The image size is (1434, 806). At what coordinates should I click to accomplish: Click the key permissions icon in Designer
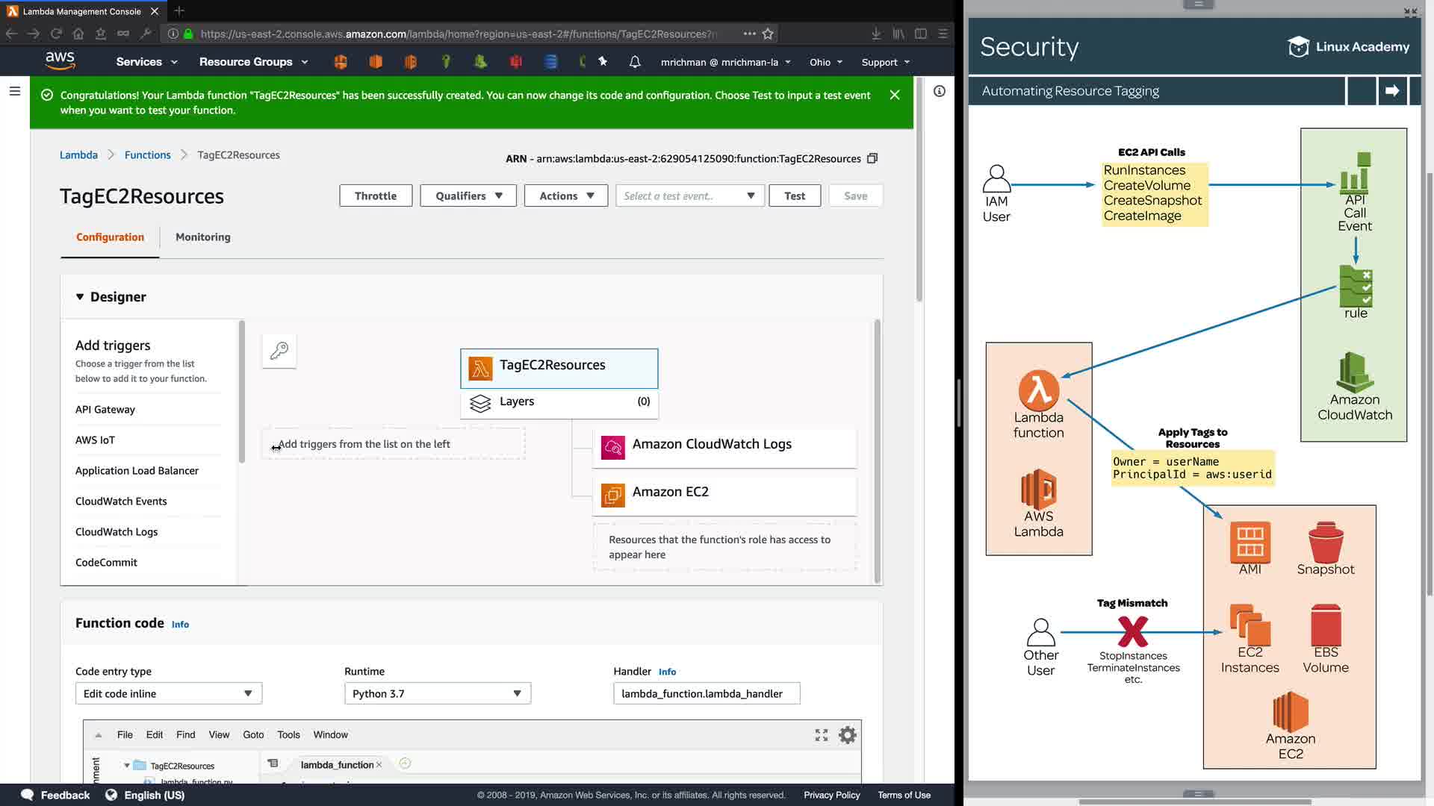(279, 351)
